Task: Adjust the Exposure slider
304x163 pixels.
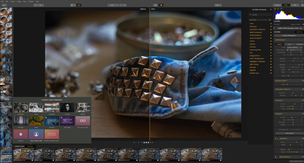Action: click(293, 58)
